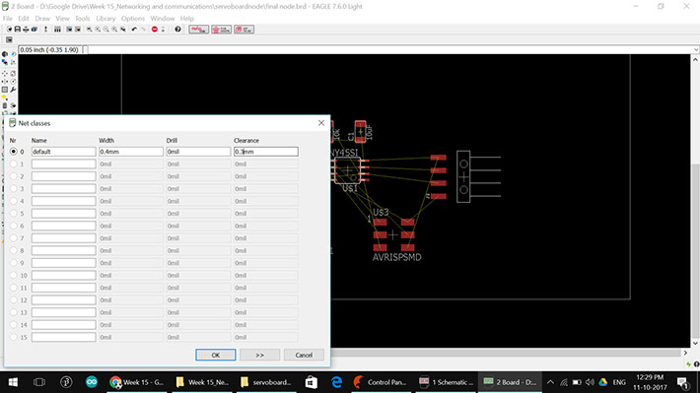Click the Help question mark icon
Image resolution: width=700 pixels, height=393 pixels.
(177, 29)
